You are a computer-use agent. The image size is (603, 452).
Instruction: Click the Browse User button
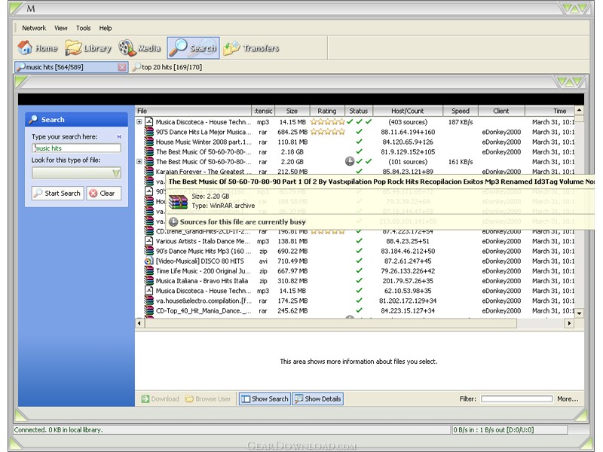[208, 399]
